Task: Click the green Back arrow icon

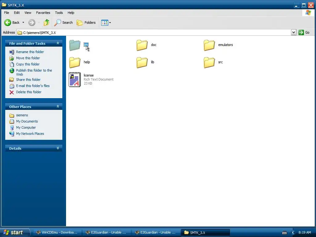Action: pos(8,23)
